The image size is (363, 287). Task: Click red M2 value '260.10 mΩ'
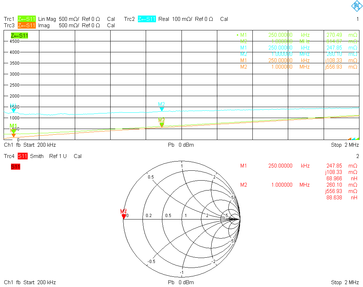click(x=342, y=185)
